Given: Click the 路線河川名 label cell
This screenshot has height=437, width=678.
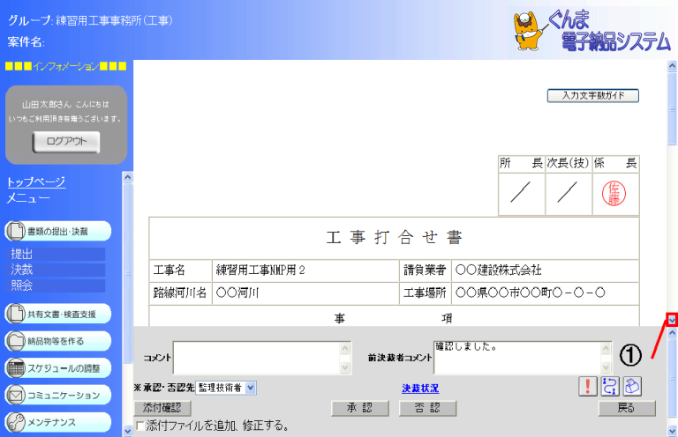Looking at the screenshot, I should 181,293.
